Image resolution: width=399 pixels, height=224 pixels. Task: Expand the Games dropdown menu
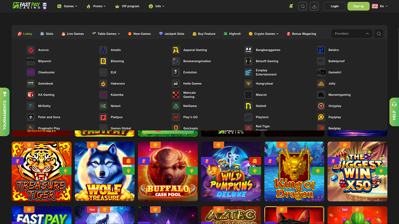click(x=67, y=6)
